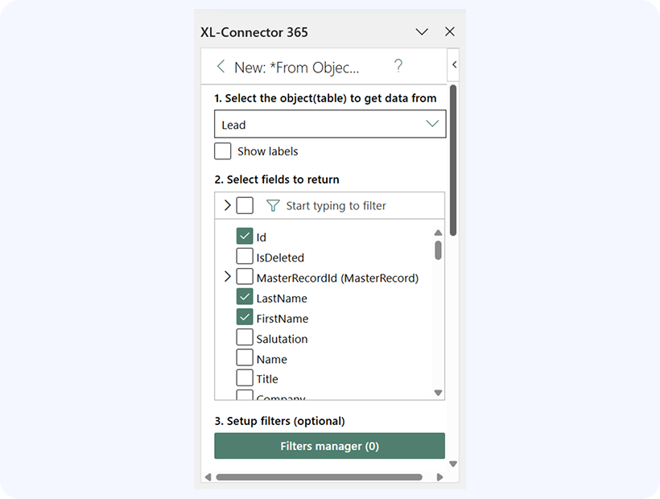Toggle the select-all fields checkbox
Viewport: 660px width, 499px height.
click(245, 206)
